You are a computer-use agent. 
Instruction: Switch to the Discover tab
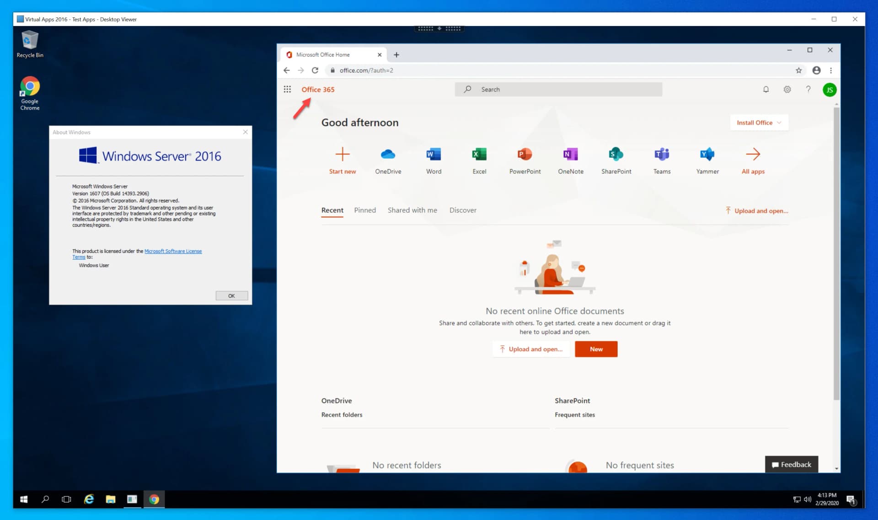click(x=463, y=210)
